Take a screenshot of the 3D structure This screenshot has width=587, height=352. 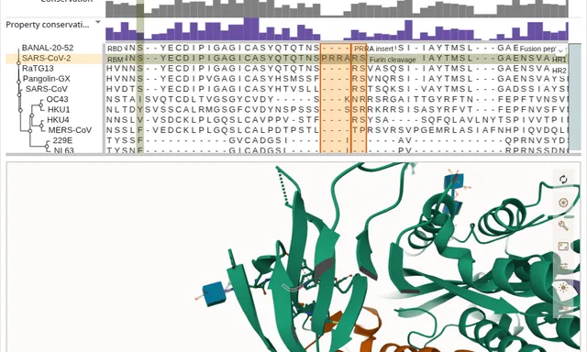[x=563, y=203]
